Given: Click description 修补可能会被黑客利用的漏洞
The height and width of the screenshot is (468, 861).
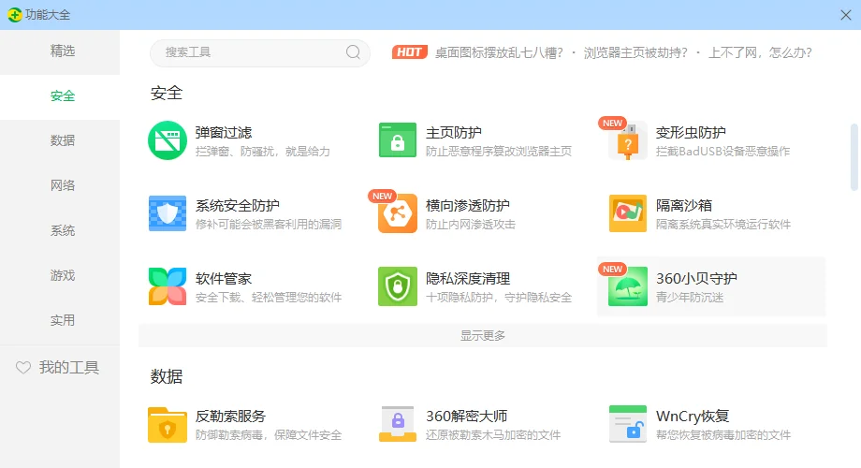Looking at the screenshot, I should pos(269,224).
